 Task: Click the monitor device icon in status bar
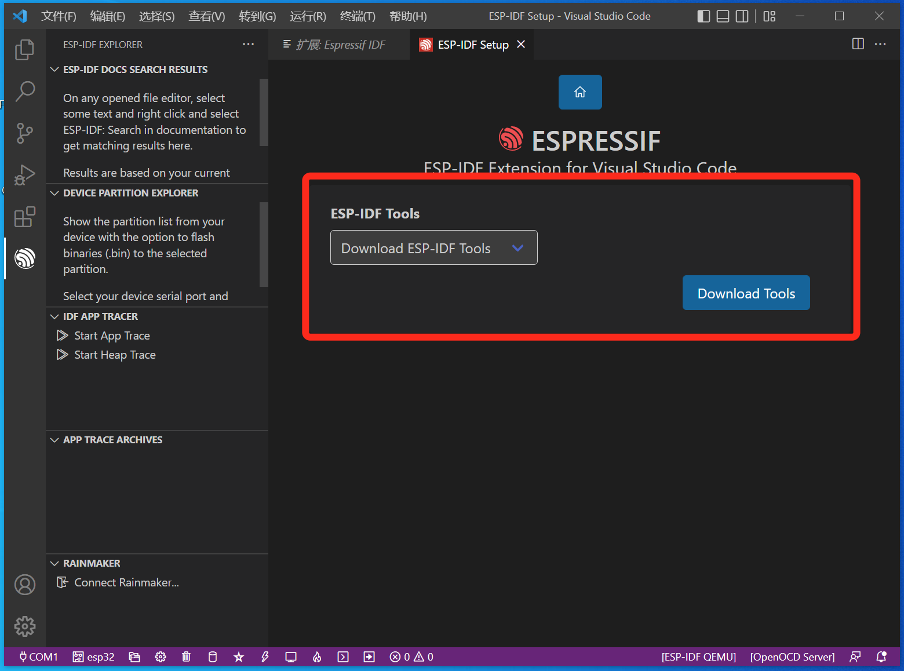(x=291, y=657)
